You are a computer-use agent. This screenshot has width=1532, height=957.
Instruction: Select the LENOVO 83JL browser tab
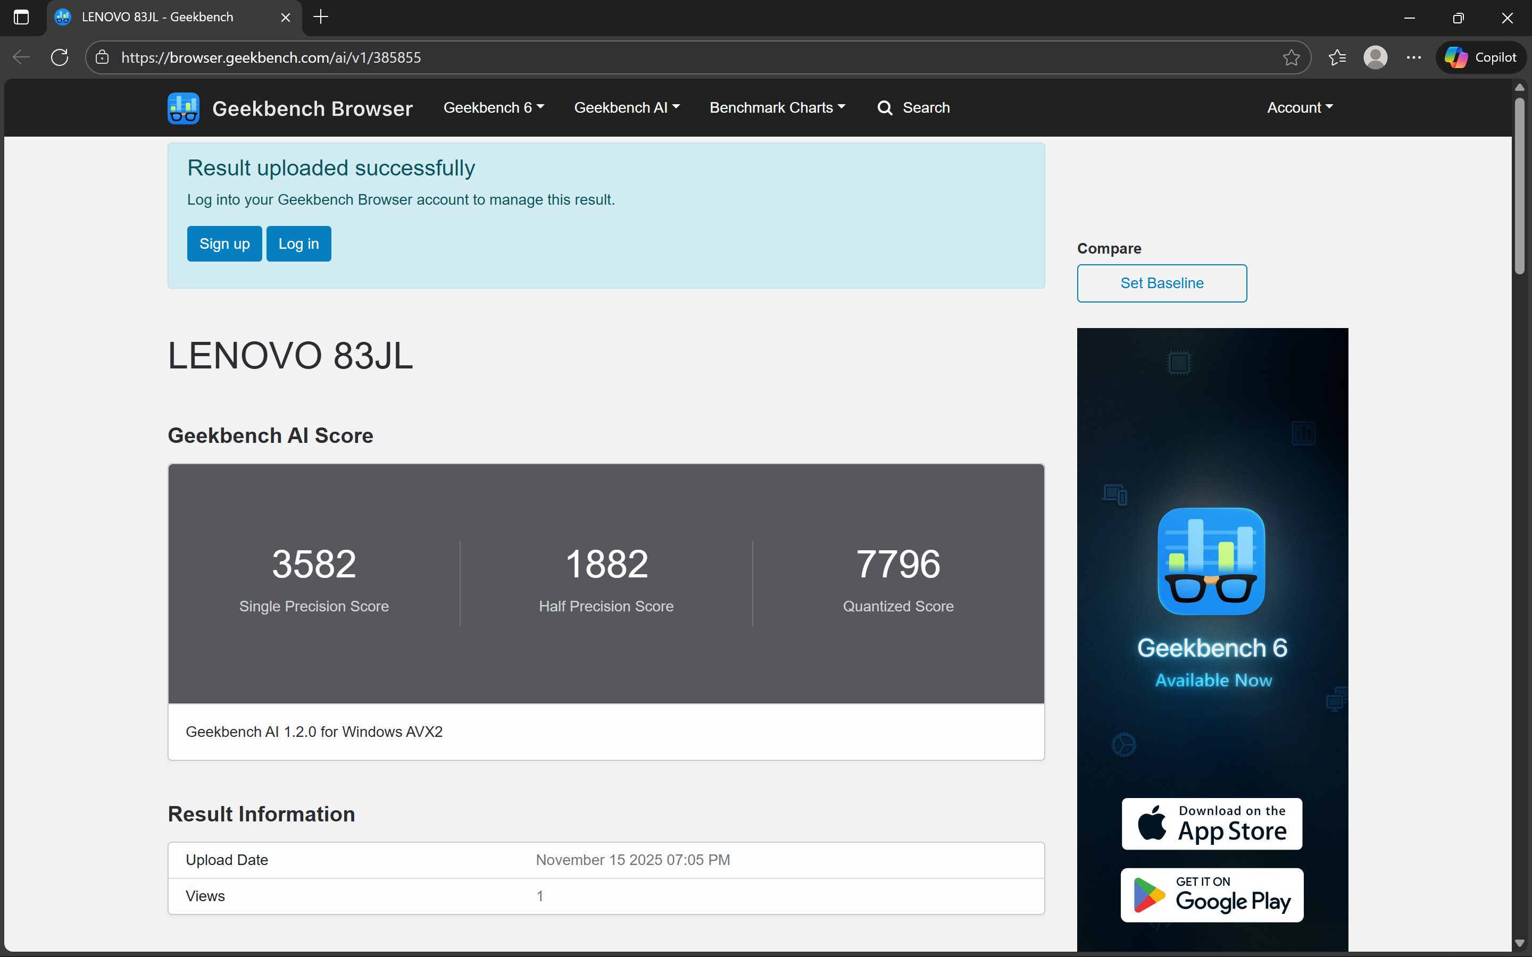click(x=159, y=17)
